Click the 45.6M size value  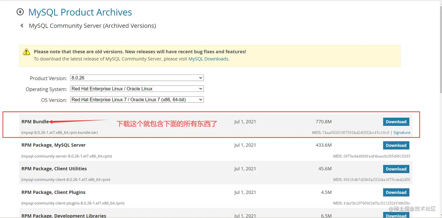coord(325,169)
